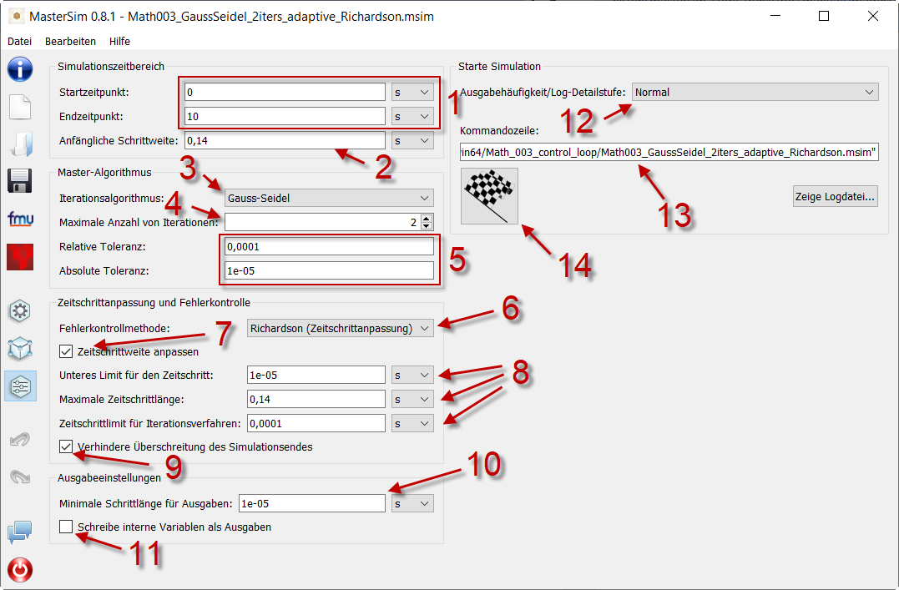
Task: Expand the Log-Detailstufe Normal dropdown
Action: point(755,92)
